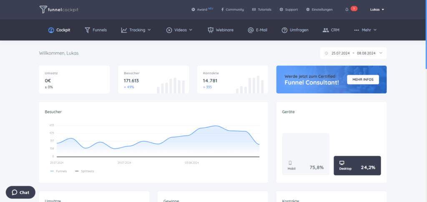427x202 pixels.
Task: Click the MEHR INFOS button
Action: pos(363,80)
